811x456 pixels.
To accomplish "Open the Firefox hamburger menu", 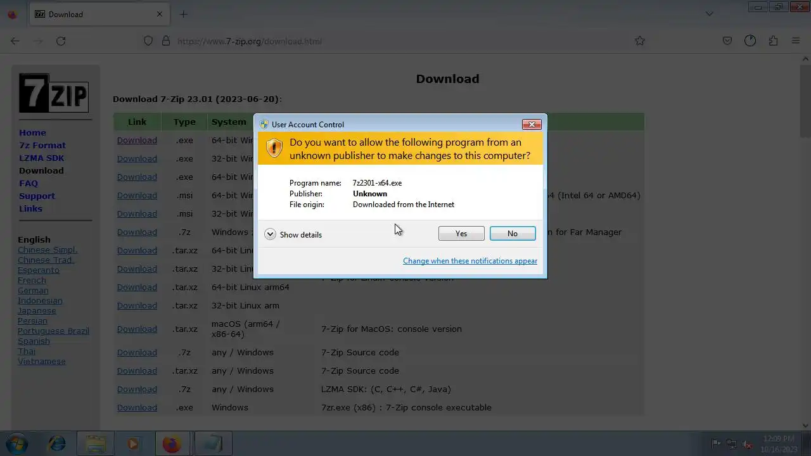I will coord(796,41).
